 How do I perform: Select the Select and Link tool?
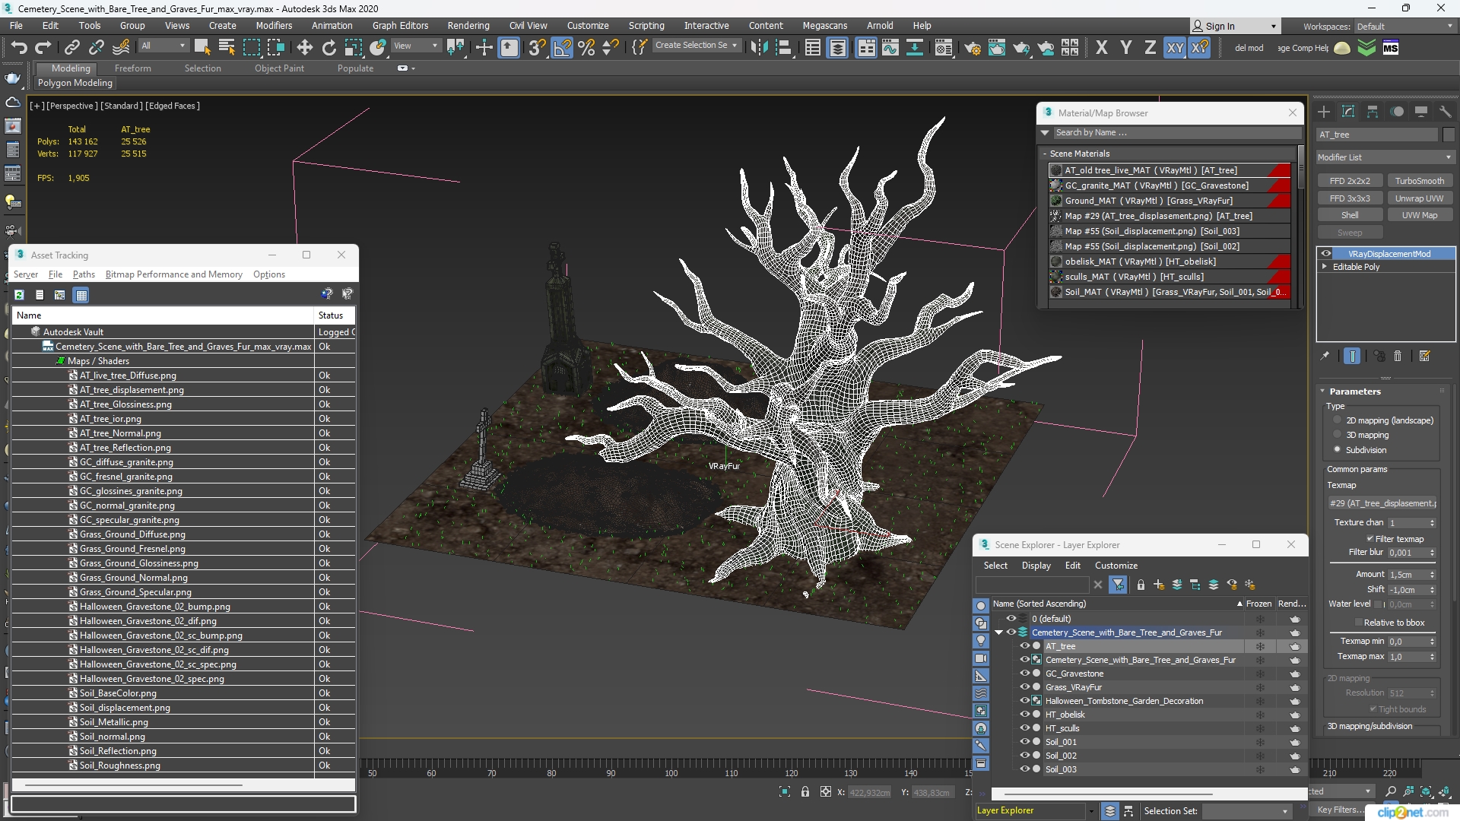[x=72, y=47]
